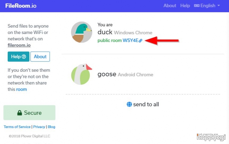This screenshot has width=229, height=144.
Task: Open the Privacy link
Action: click(x=39, y=127)
